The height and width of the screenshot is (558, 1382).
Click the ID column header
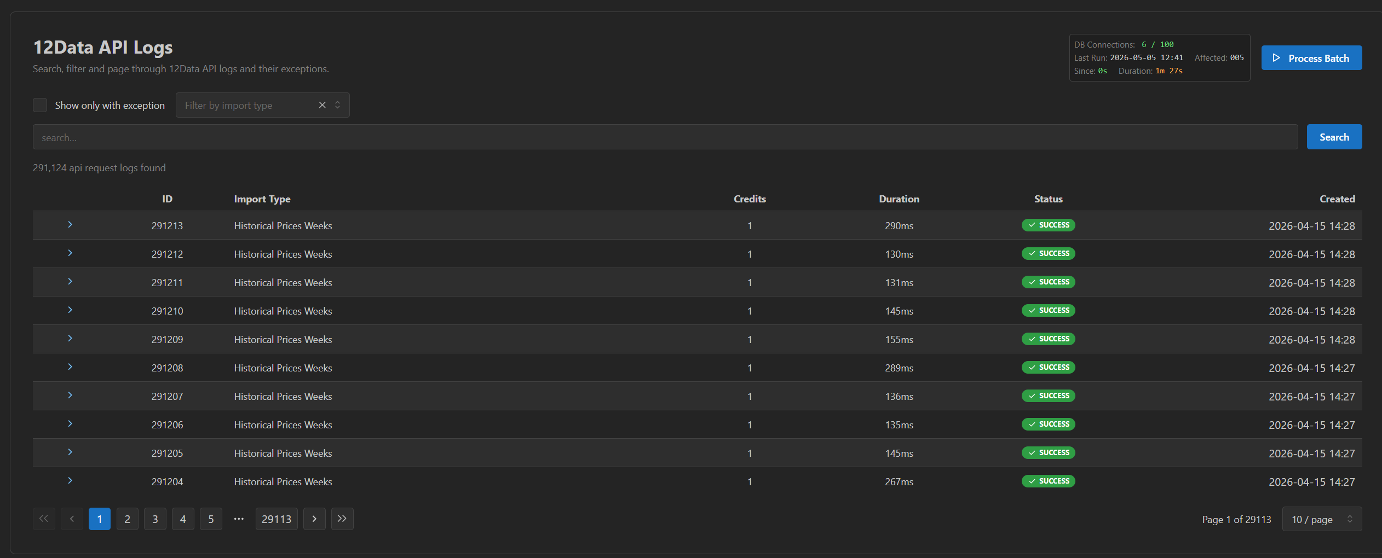coord(167,199)
